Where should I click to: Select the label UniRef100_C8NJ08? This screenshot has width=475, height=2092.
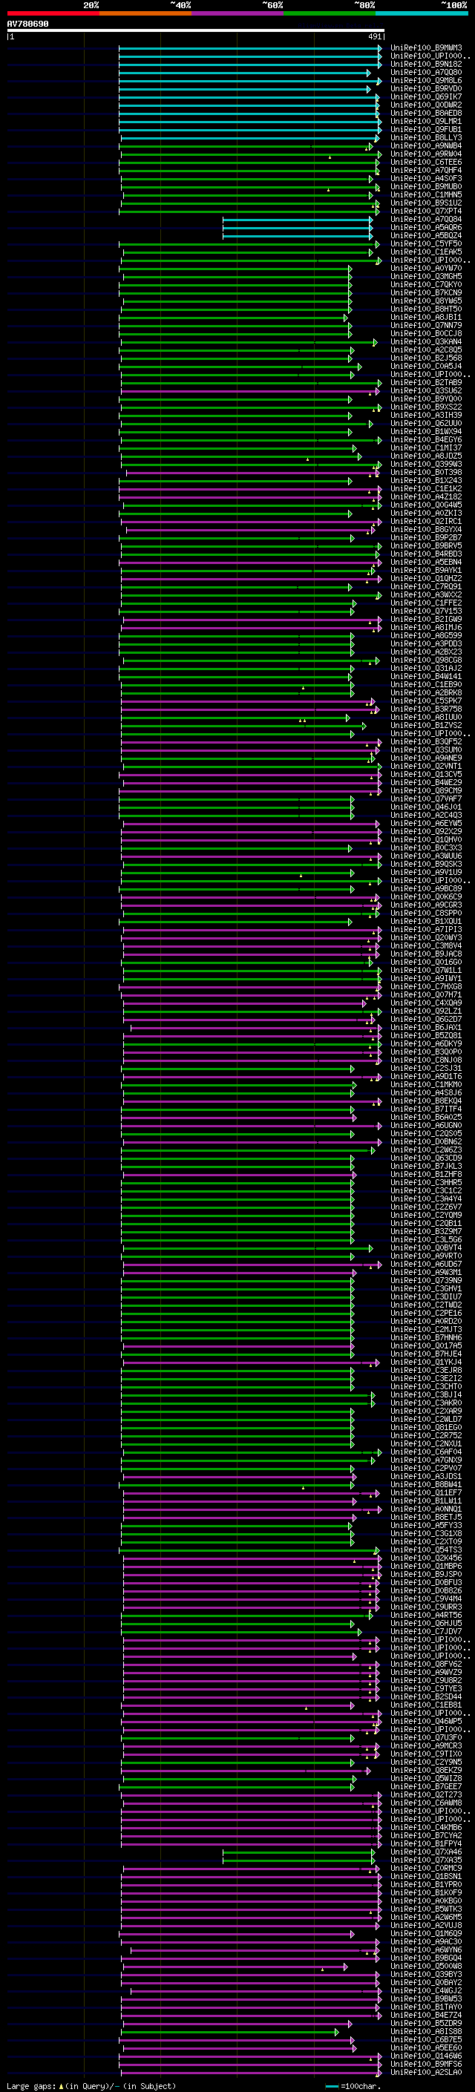[x=425, y=1060]
